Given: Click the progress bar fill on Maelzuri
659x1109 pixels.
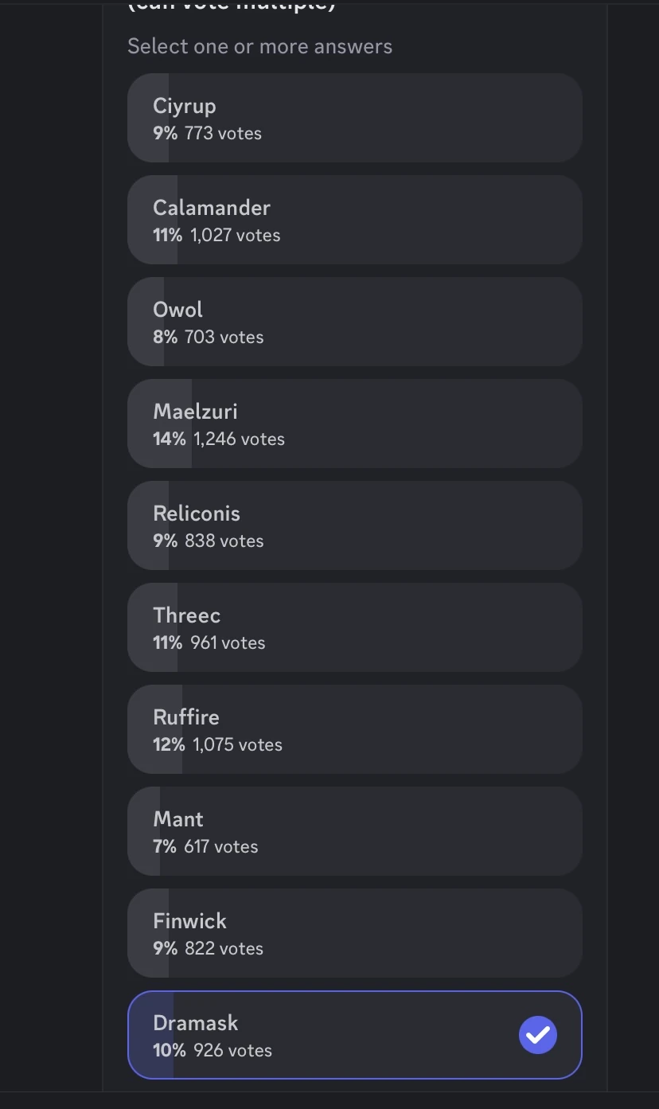Looking at the screenshot, I should pyautogui.click(x=159, y=424).
